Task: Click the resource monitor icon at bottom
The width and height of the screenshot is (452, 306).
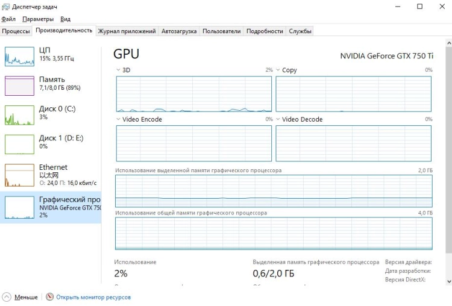Action: 50,297
